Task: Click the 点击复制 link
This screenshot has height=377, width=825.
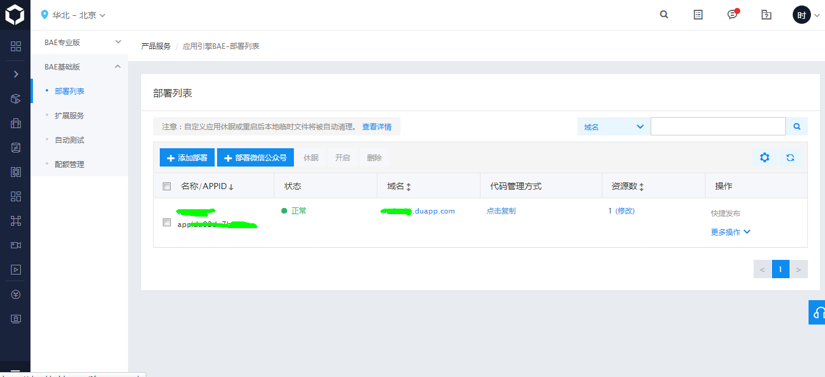Action: 501,210
